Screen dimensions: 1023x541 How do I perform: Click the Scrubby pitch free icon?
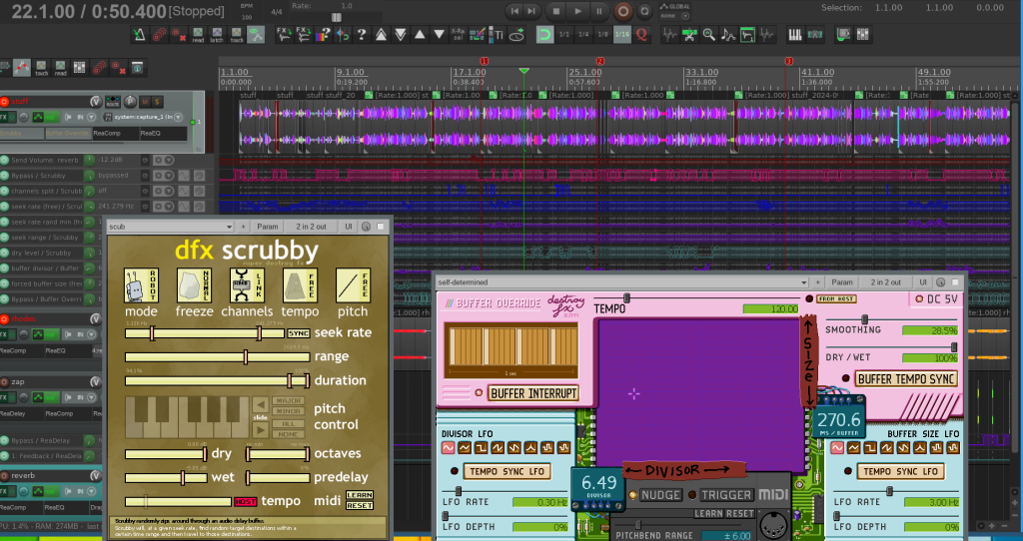click(353, 285)
